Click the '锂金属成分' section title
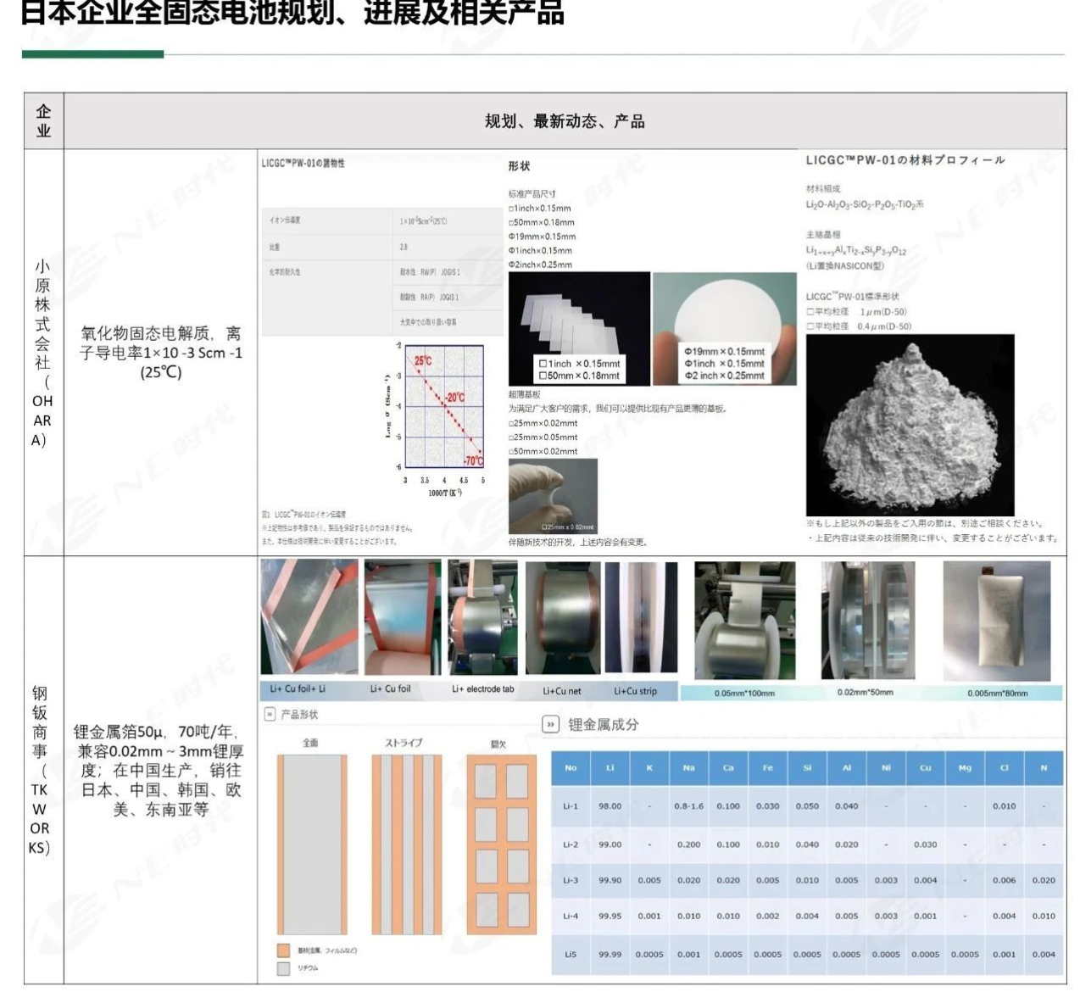This screenshot has height=992, width=1080. [604, 725]
